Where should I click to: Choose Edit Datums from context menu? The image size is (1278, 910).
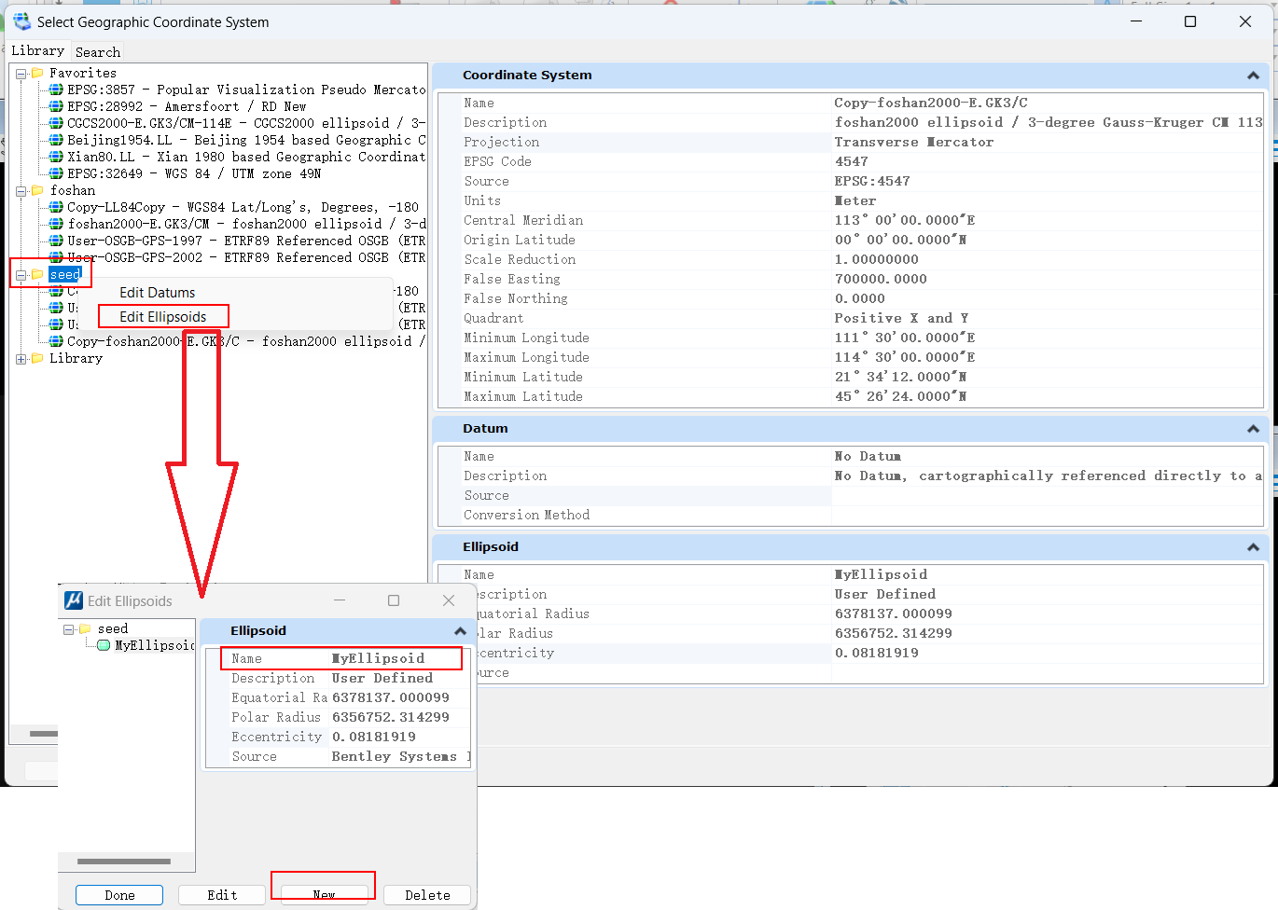(157, 293)
